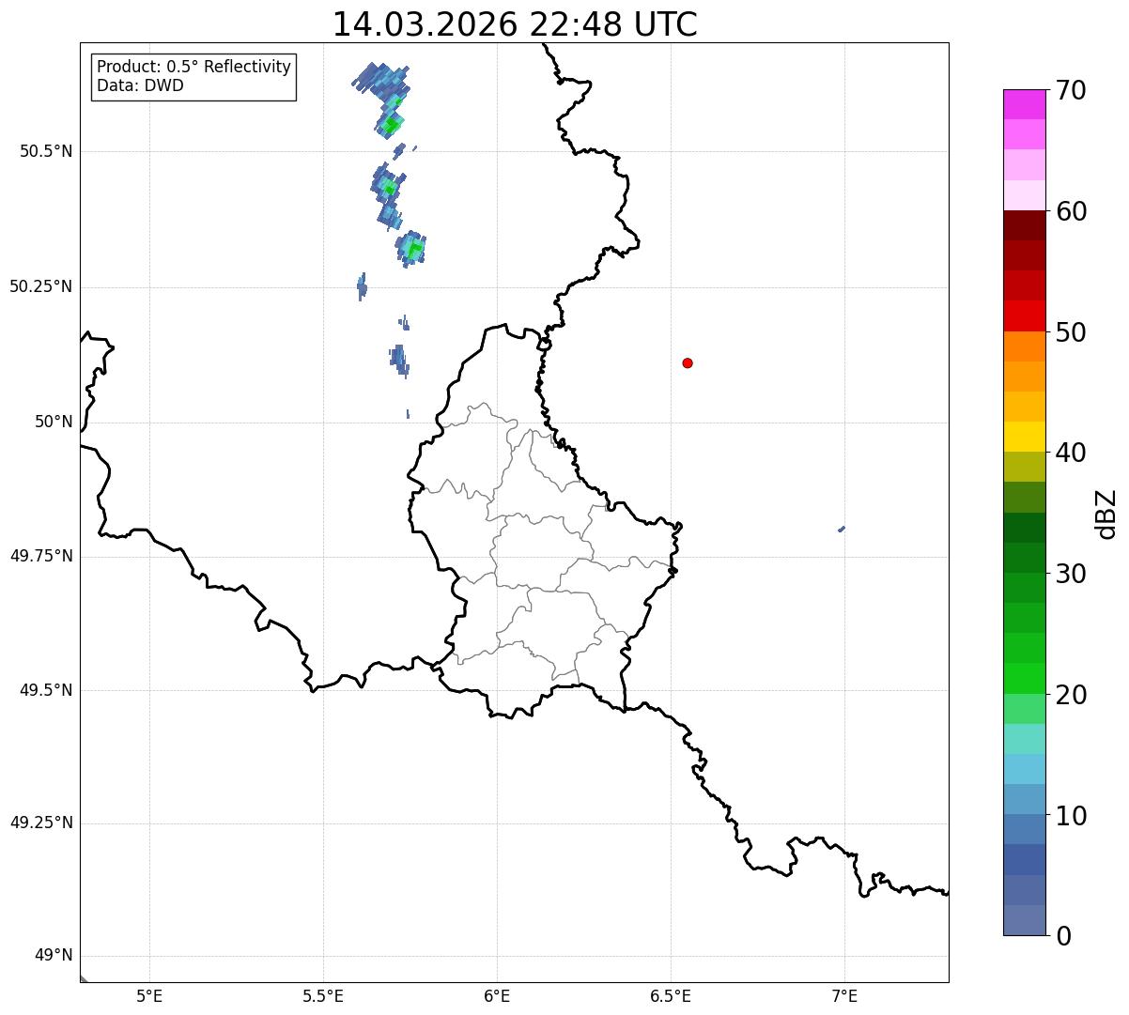Click the latitude label '50.25°N'

(x=41, y=286)
